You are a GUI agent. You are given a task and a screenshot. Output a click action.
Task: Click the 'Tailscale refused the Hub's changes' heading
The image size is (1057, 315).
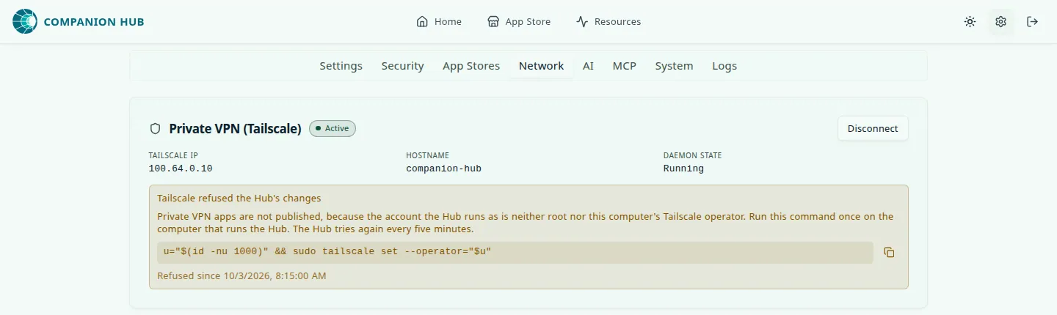point(239,198)
